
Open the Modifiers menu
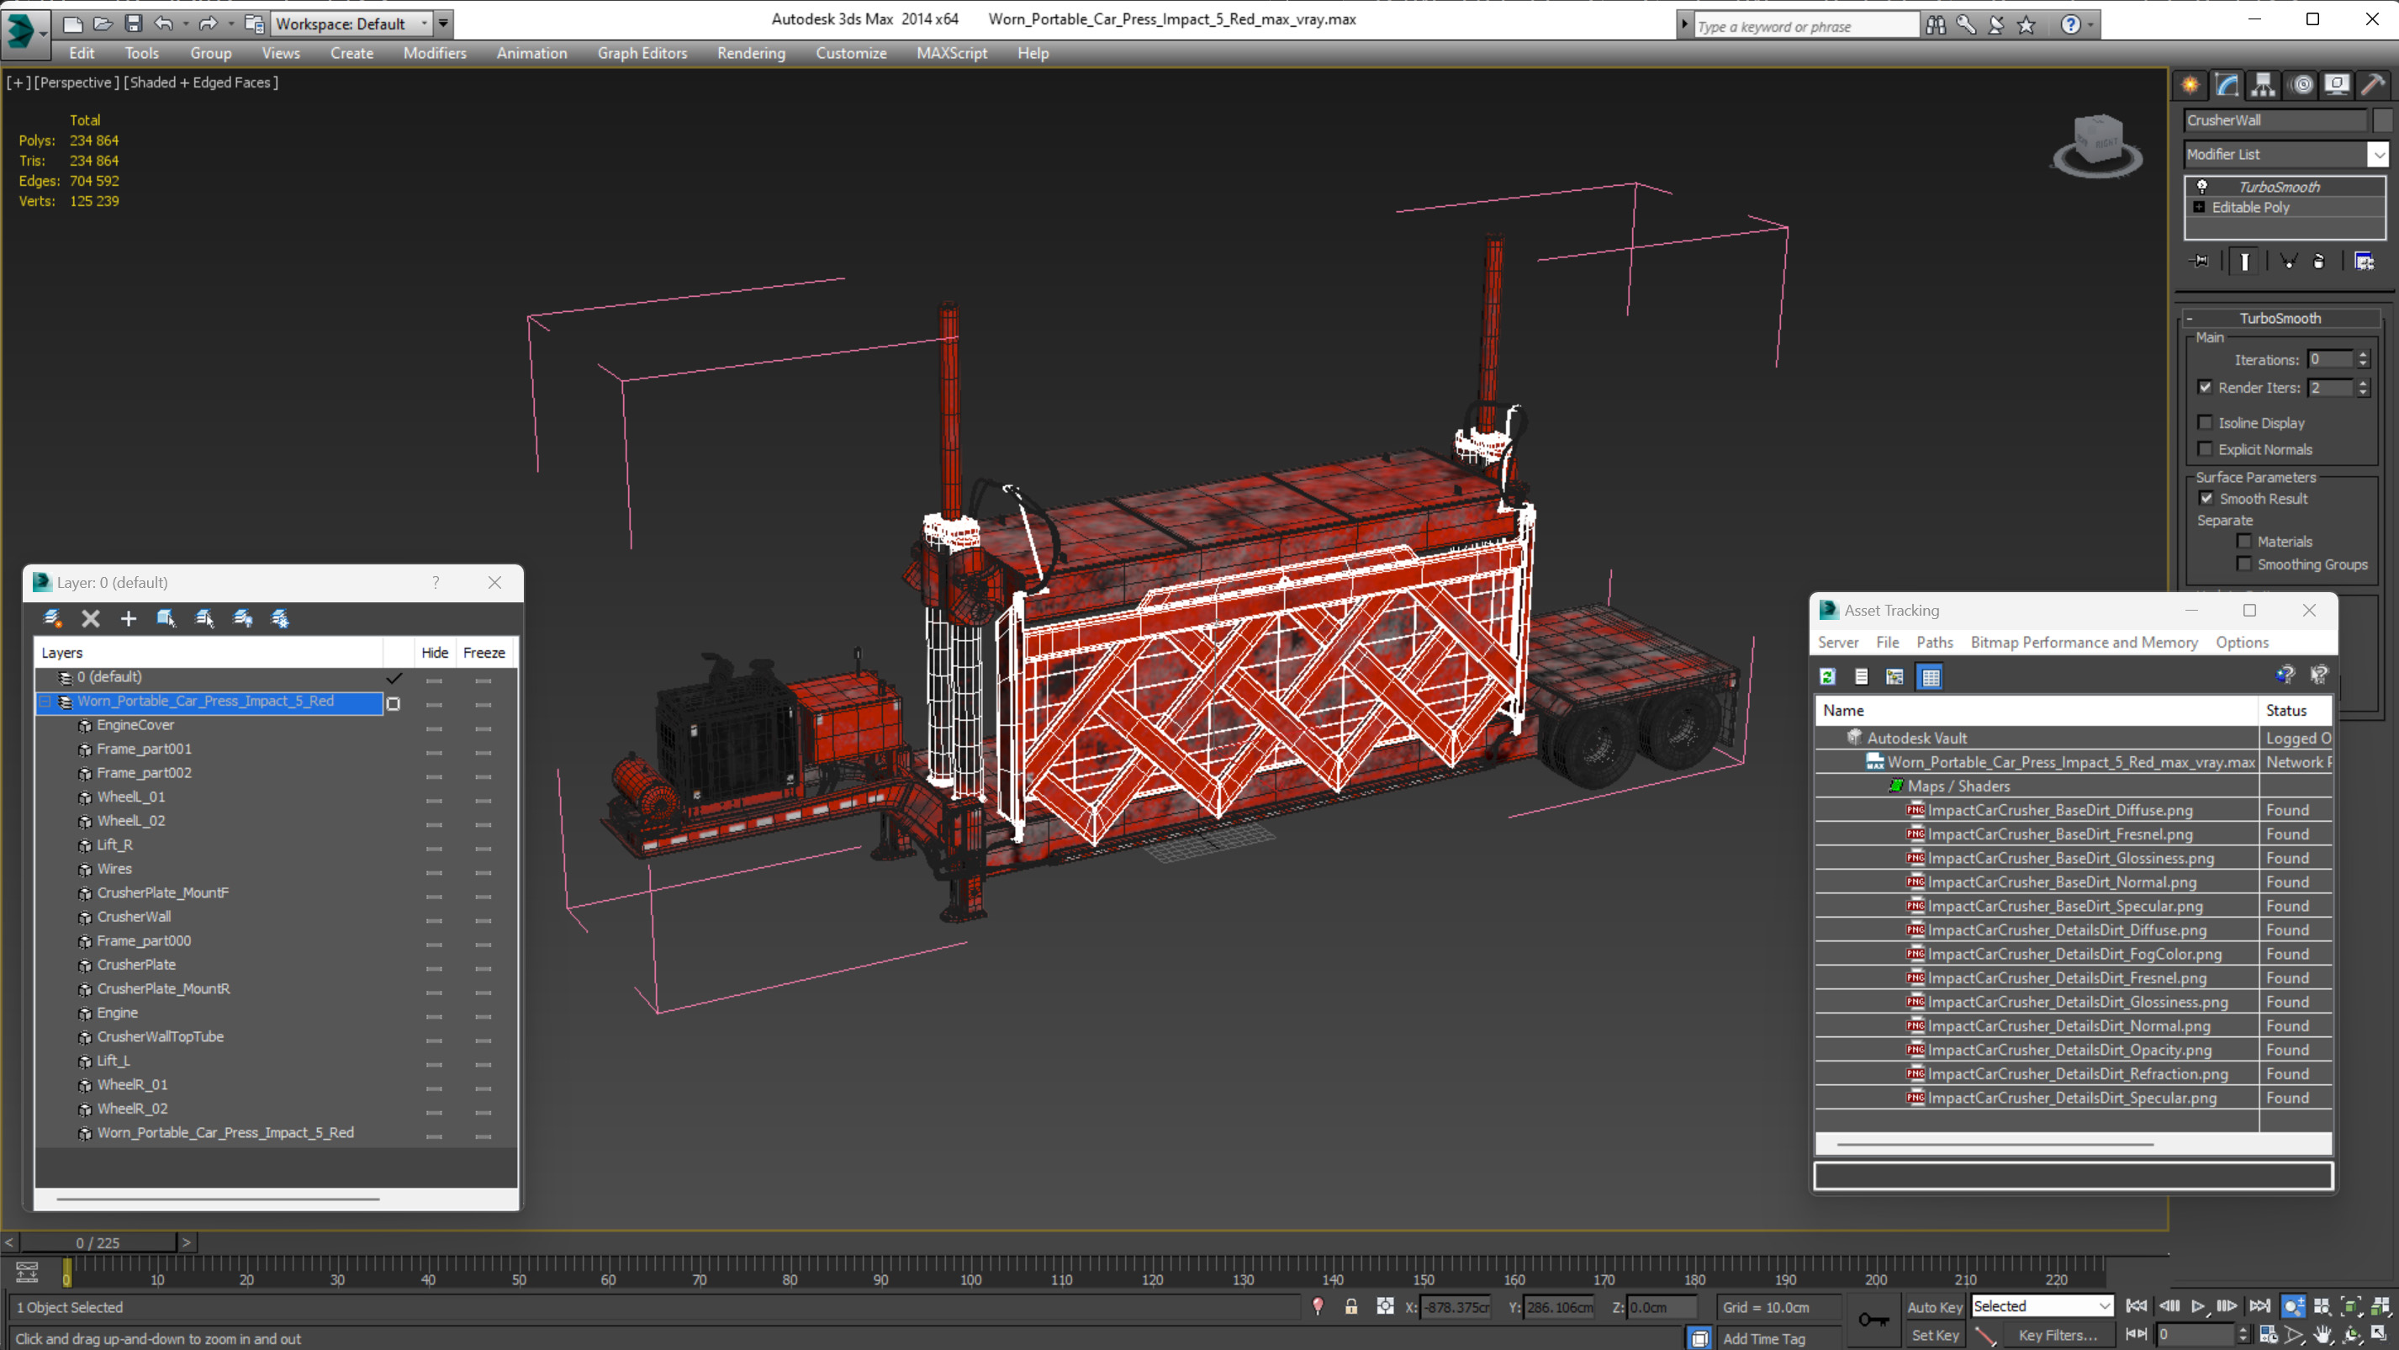click(x=435, y=53)
